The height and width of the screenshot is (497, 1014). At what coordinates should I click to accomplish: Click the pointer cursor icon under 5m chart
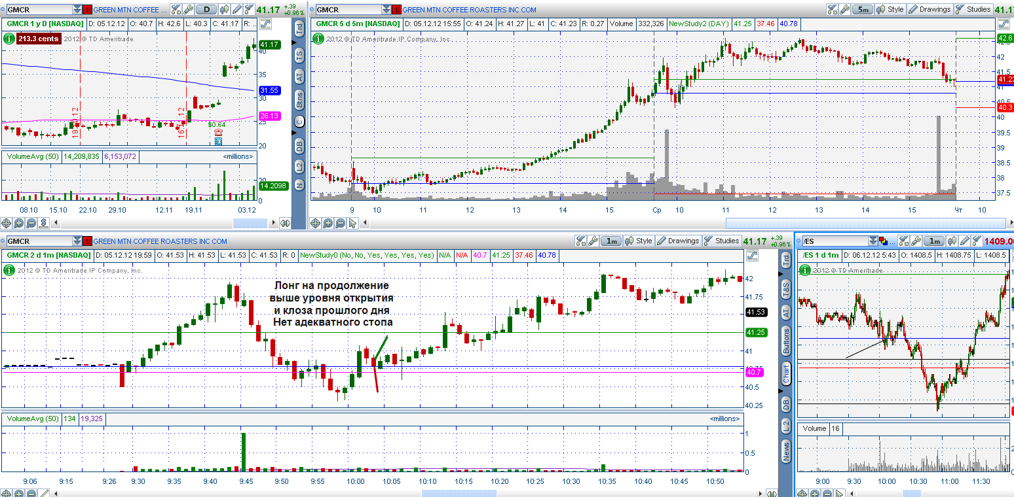[353, 223]
